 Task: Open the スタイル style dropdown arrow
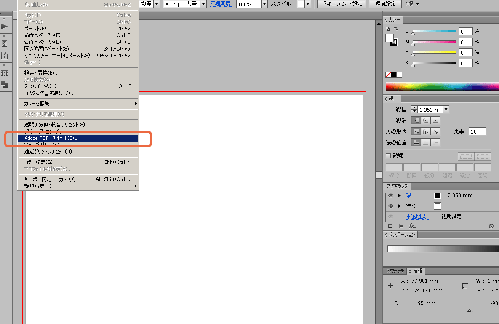click(x=308, y=4)
